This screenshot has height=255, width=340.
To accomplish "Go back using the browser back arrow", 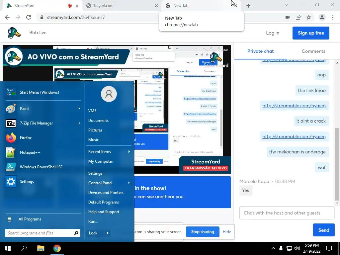I will pyautogui.click(x=7, y=17).
